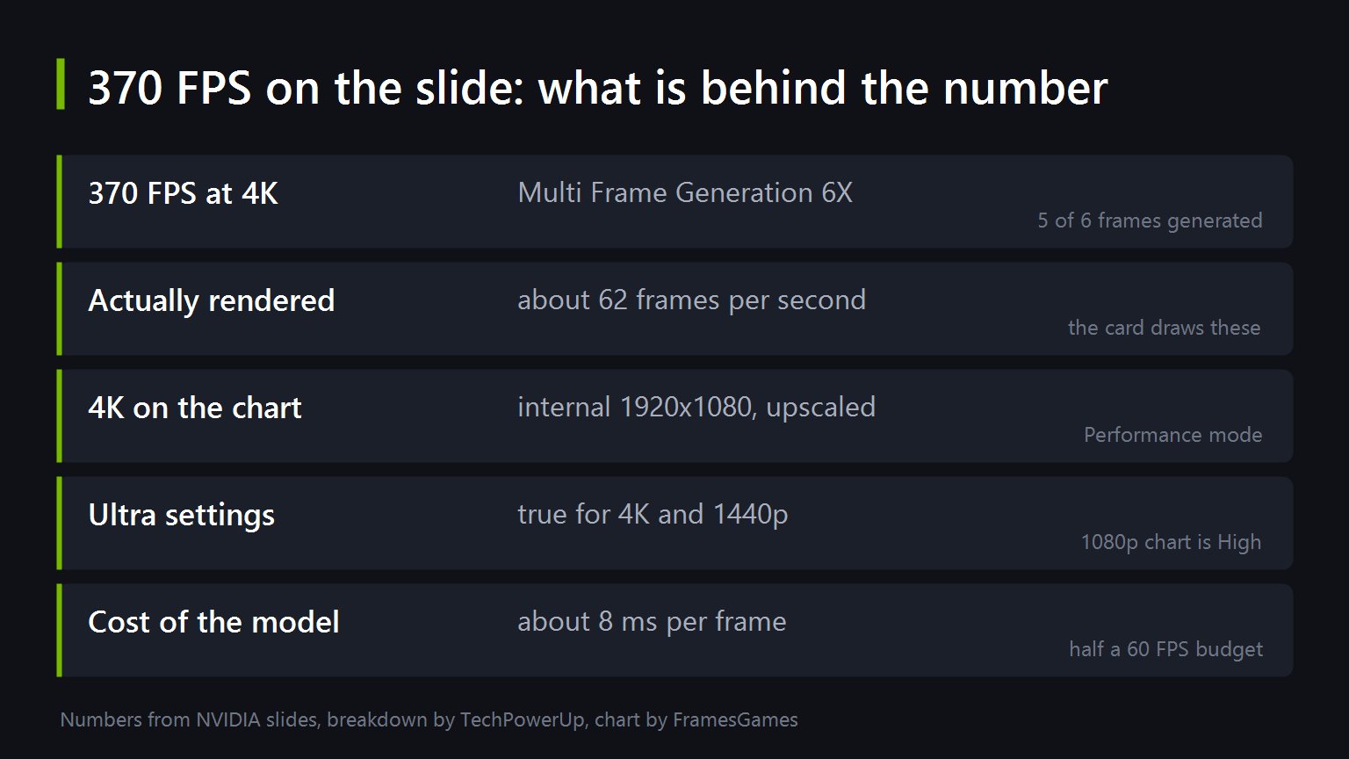Select the 'Actually rendered' row label
Viewport: 1349px width, 759px height.
(x=211, y=300)
